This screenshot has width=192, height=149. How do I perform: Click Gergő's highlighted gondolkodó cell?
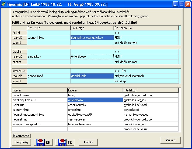pos(92,76)
